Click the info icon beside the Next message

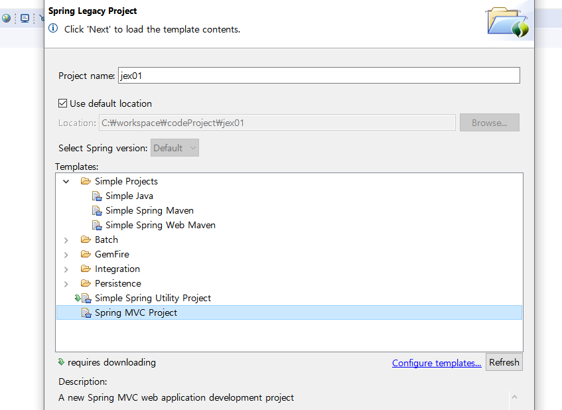coord(53,29)
